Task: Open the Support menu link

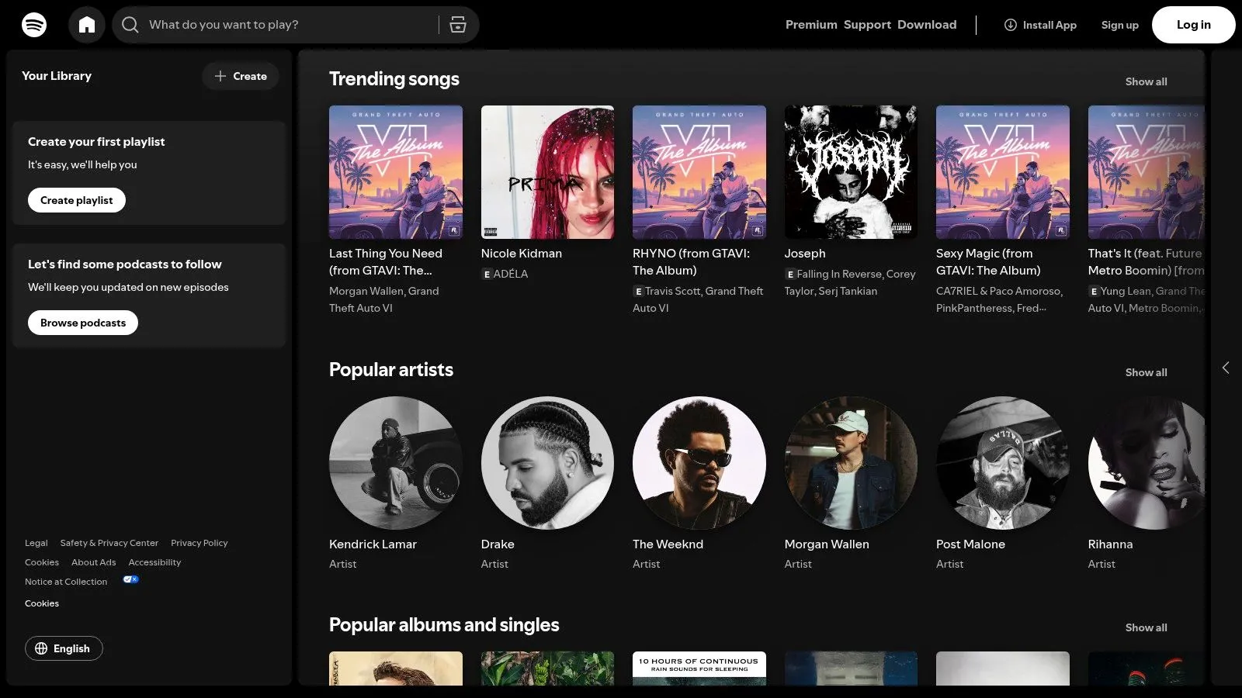Action: click(x=867, y=25)
